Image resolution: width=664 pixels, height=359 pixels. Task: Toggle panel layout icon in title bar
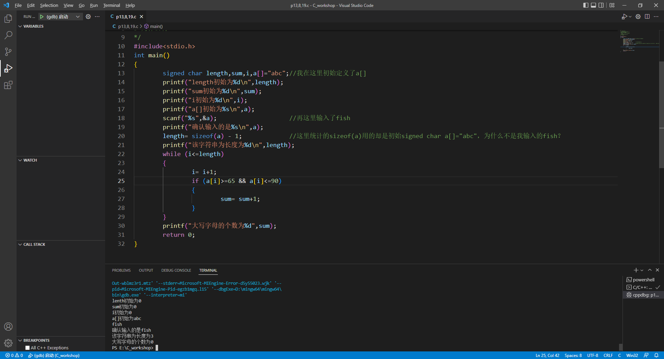pyautogui.click(x=593, y=5)
